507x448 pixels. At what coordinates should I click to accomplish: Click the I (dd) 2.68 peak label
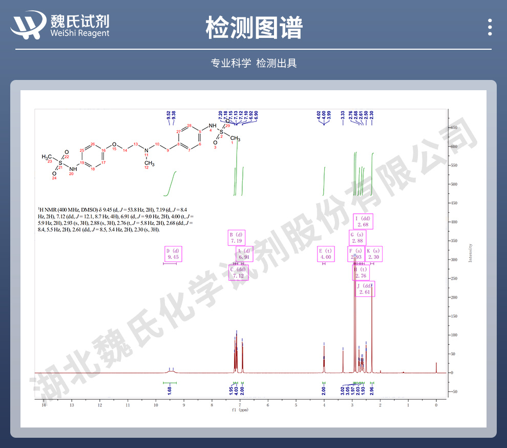363,221
